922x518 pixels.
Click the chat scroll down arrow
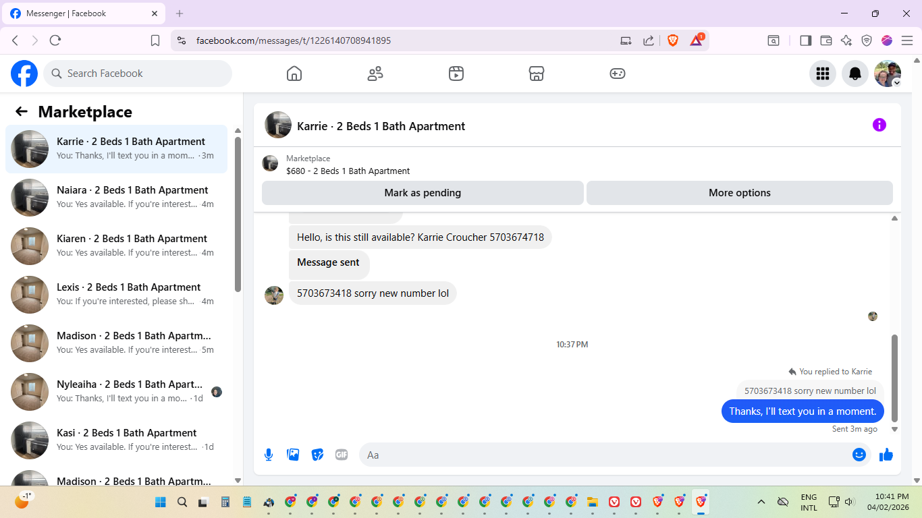click(x=895, y=429)
